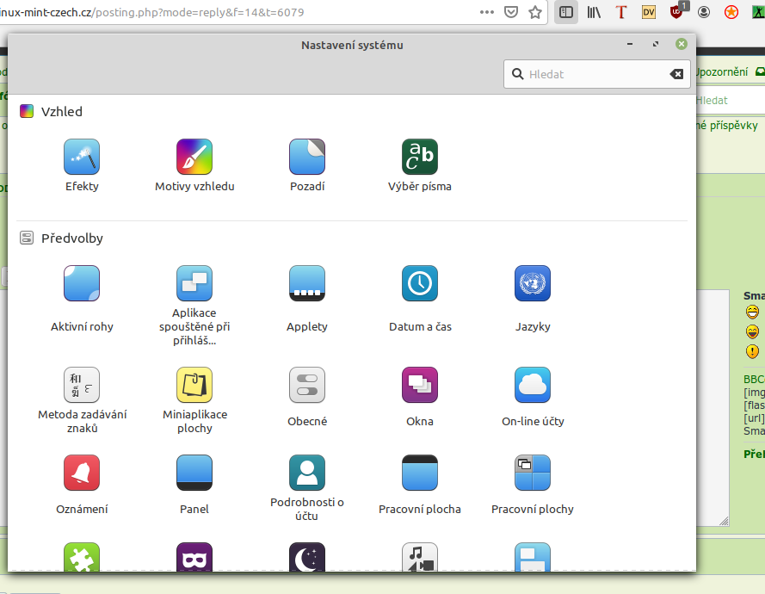The height and width of the screenshot is (594, 765).
Task: Open the Jazyky language settings
Action: [x=533, y=284]
